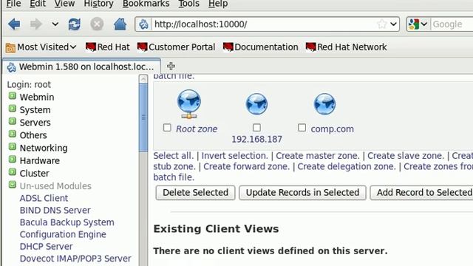Viewport: 473px width, 266px height.
Task: Open the Bookmarks menu
Action: [x=146, y=4]
